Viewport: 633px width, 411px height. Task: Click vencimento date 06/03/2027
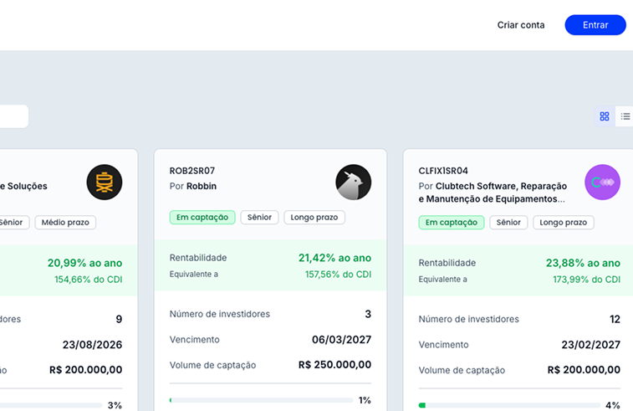coord(341,340)
